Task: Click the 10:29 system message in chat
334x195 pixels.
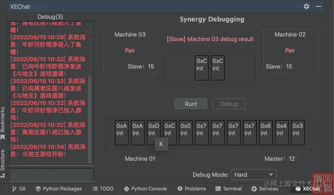Action: 48,44
